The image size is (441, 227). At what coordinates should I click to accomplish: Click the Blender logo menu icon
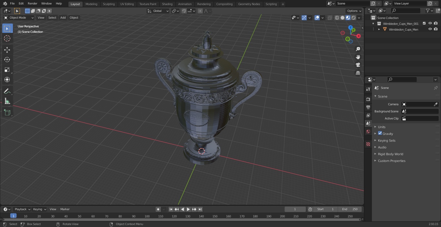click(x=5, y=4)
